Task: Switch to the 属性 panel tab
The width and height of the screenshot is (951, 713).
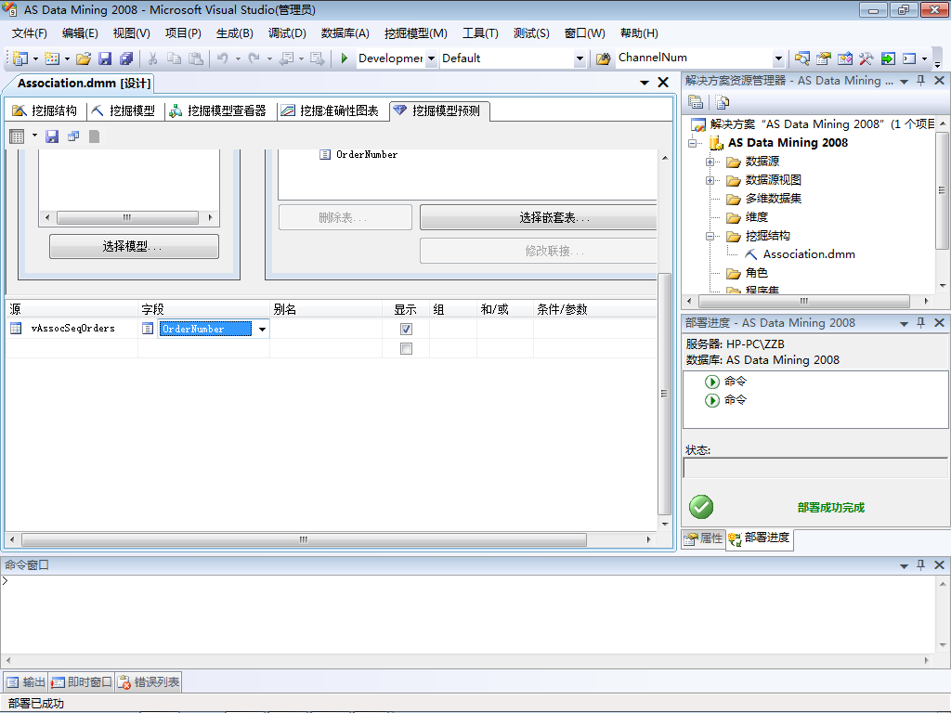Action: (704, 538)
